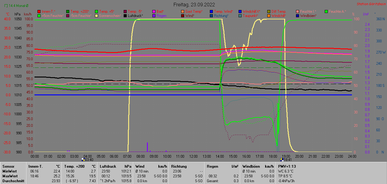Screen dimensions: 387x184
Task: Click the Gesamt: rain total label
Action: point(213,181)
